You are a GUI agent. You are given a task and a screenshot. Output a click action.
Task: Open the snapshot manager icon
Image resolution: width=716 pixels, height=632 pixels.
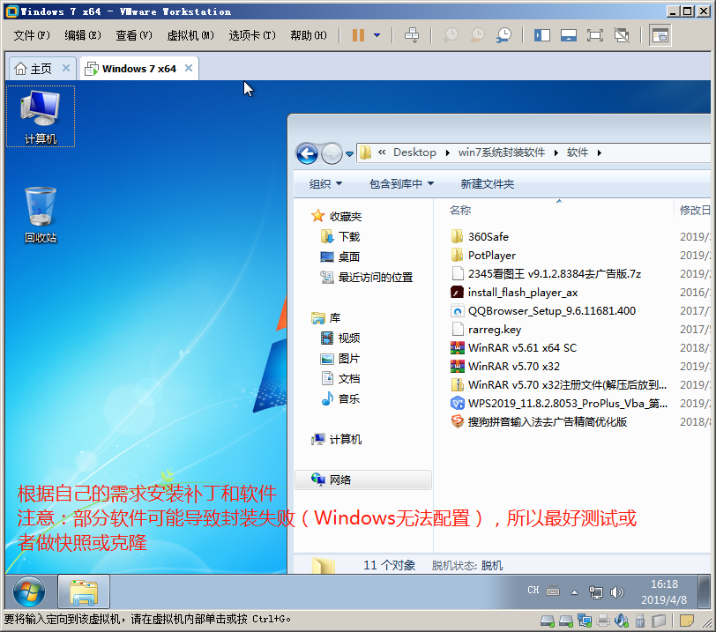tap(503, 35)
